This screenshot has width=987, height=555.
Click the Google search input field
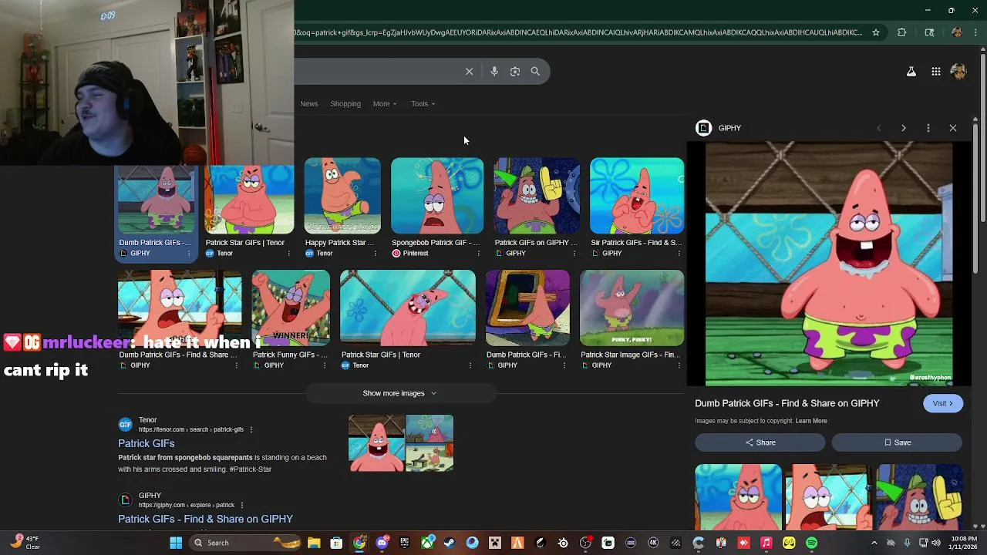click(378, 71)
